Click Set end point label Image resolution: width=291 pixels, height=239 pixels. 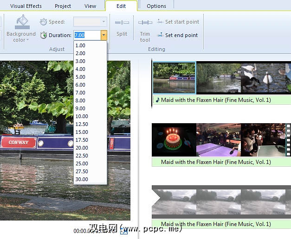pyautogui.click(x=181, y=35)
